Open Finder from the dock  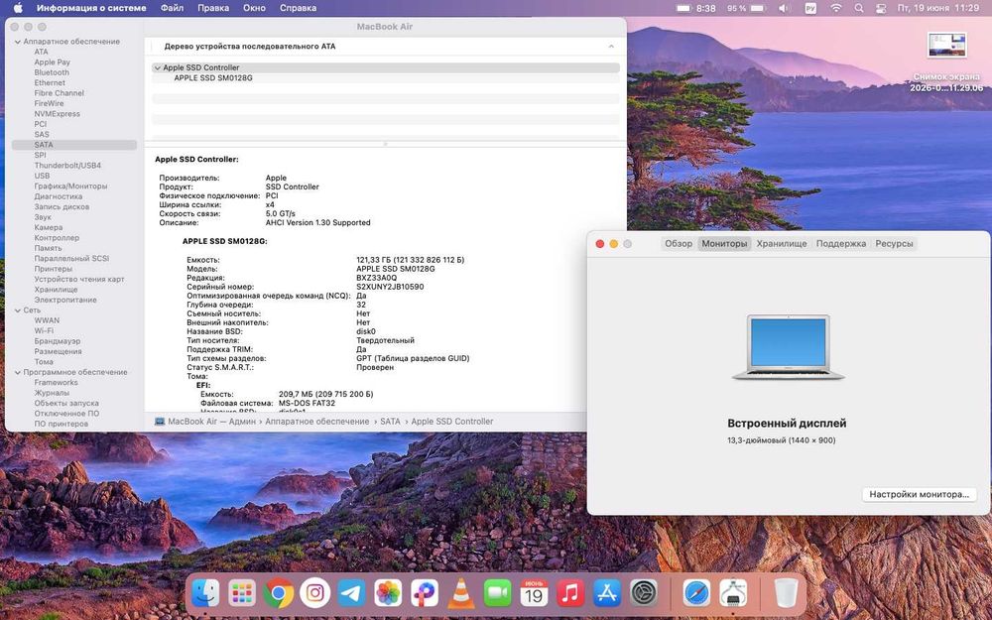click(x=205, y=593)
